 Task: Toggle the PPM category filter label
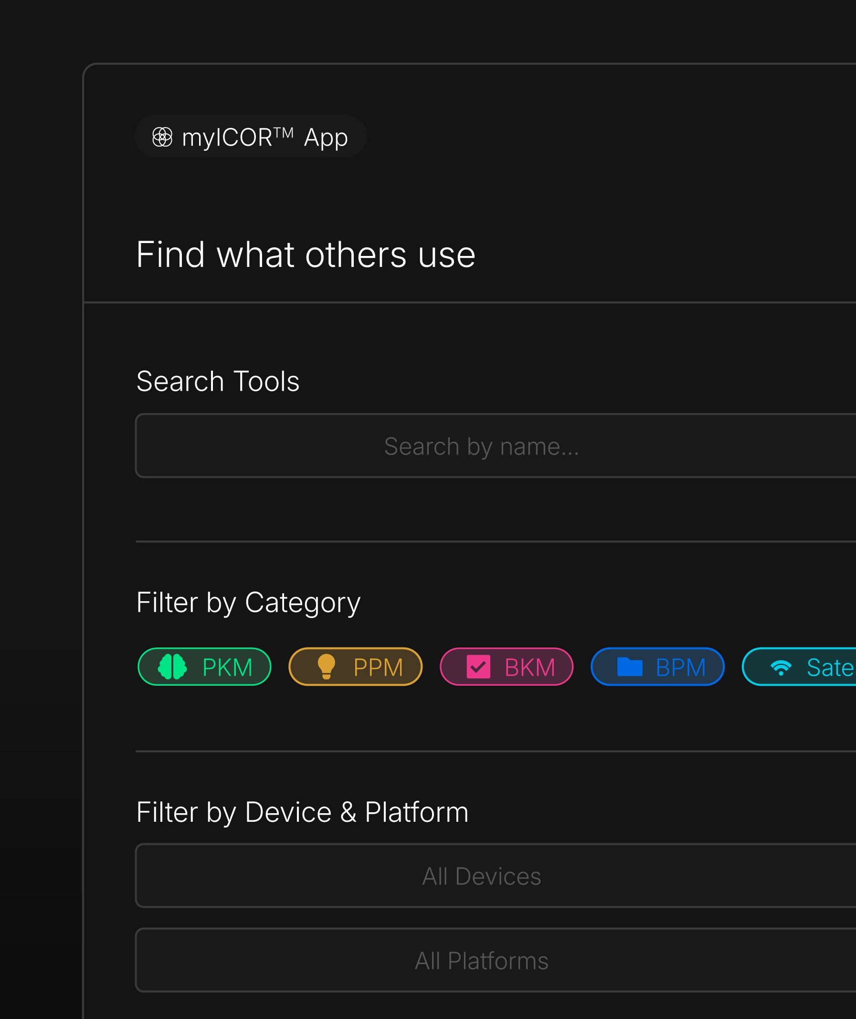coord(378,668)
